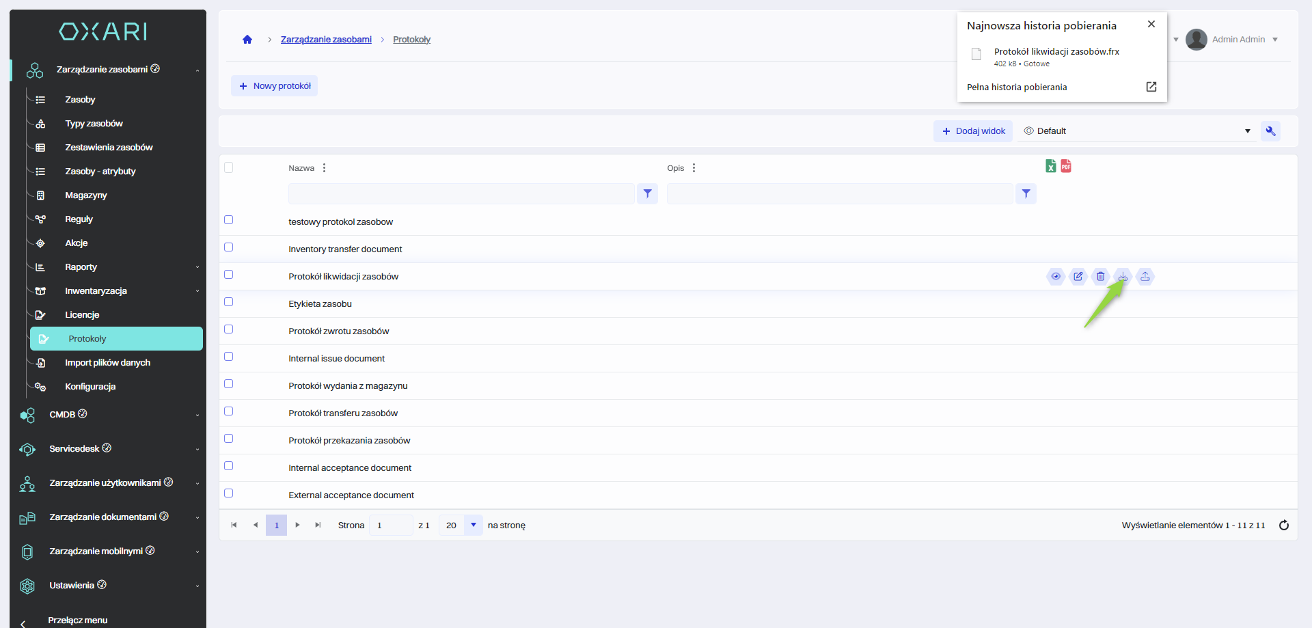
Task: Click the preview eye icon for Protokół likwidacji
Action: 1056,277
